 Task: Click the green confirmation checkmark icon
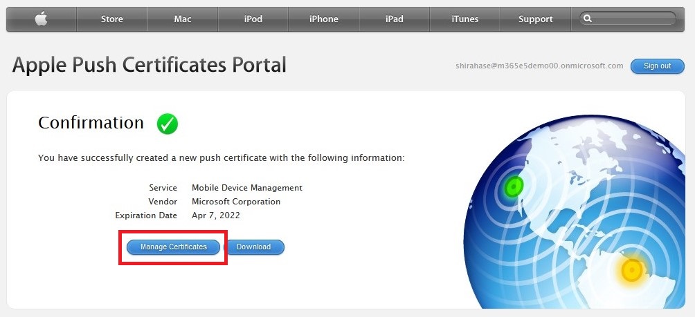coord(168,124)
